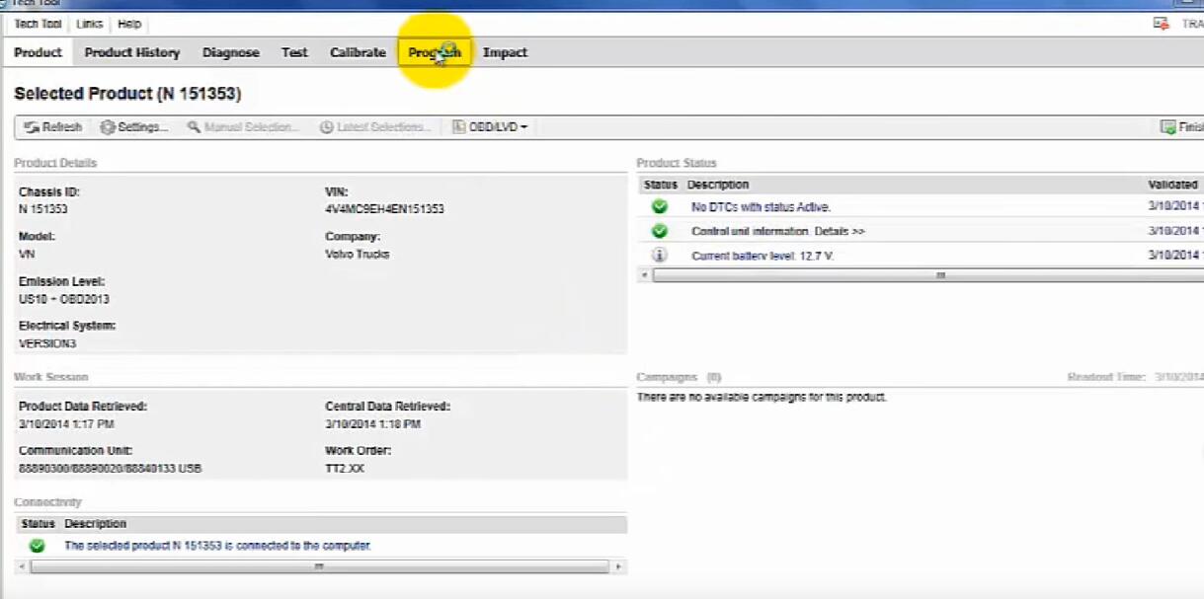
Task: Click the info icon beside battery level
Action: coord(660,255)
